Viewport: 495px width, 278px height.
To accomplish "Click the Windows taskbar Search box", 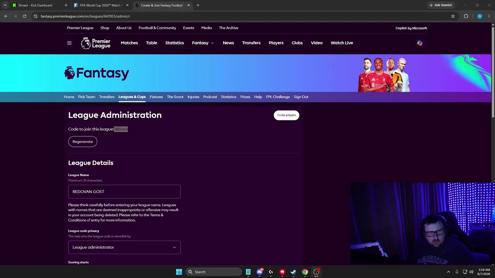I will tap(213, 272).
